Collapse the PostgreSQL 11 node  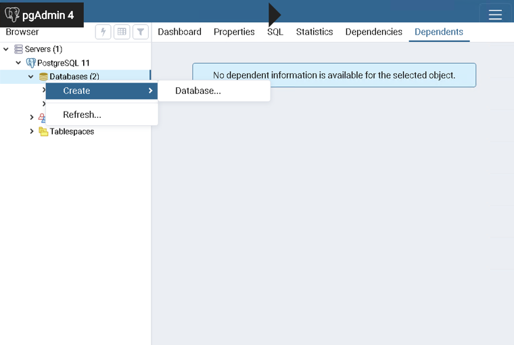[x=18, y=63]
